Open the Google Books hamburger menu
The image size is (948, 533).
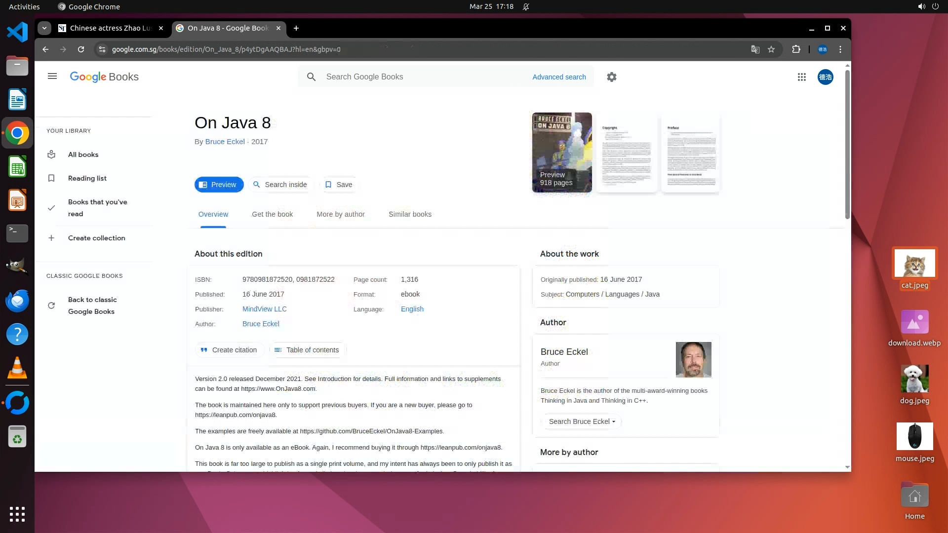click(52, 76)
